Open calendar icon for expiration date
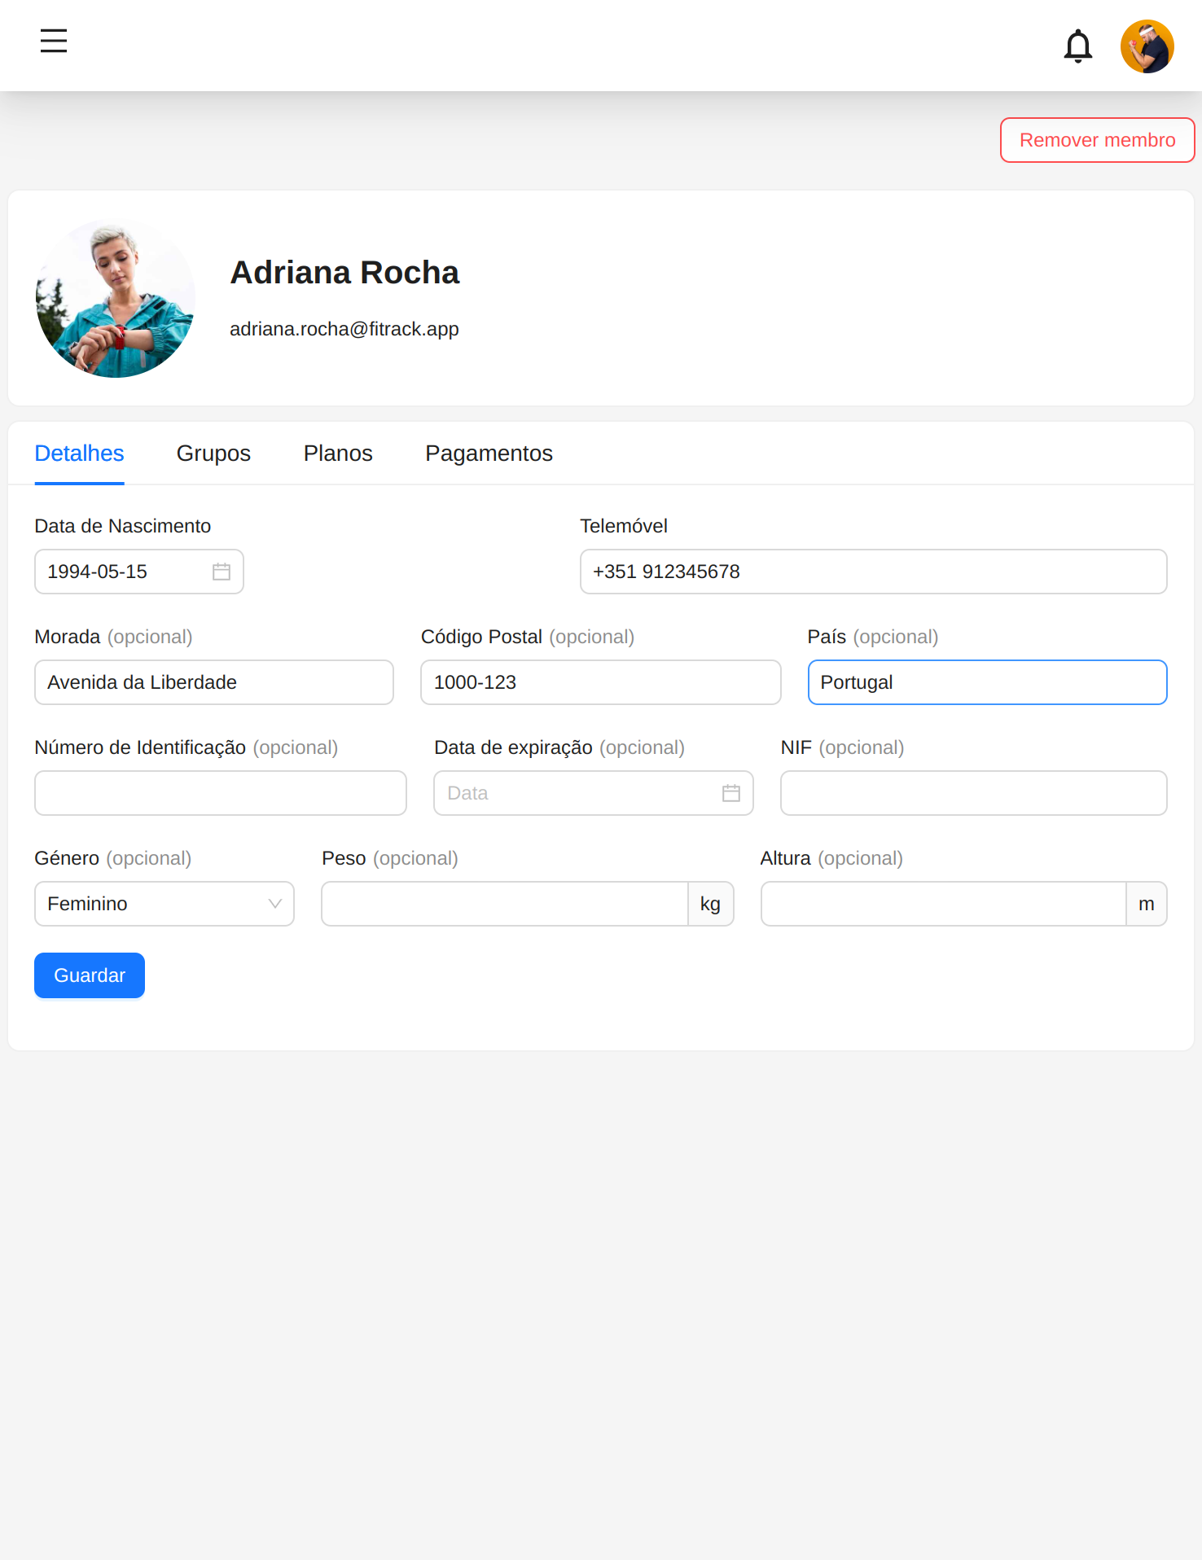 click(731, 793)
